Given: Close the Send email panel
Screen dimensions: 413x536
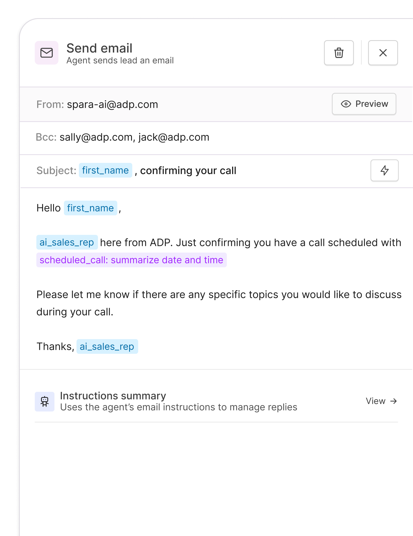Looking at the screenshot, I should pyautogui.click(x=383, y=53).
